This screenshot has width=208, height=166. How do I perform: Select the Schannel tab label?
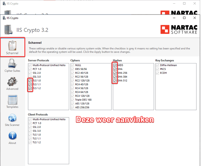pos(12,53)
